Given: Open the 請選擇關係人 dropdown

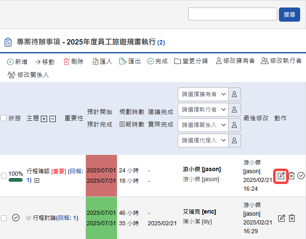Looking at the screenshot, I should [x=203, y=125].
